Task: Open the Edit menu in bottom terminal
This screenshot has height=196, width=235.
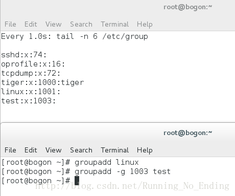Action: (31, 150)
